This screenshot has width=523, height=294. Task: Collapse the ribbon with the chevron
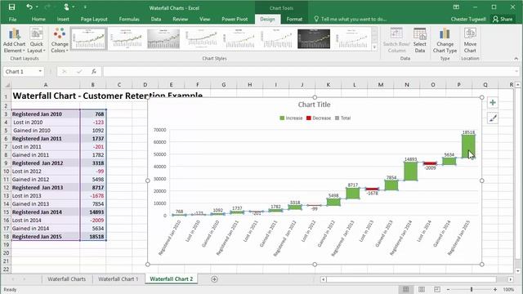(x=516, y=59)
